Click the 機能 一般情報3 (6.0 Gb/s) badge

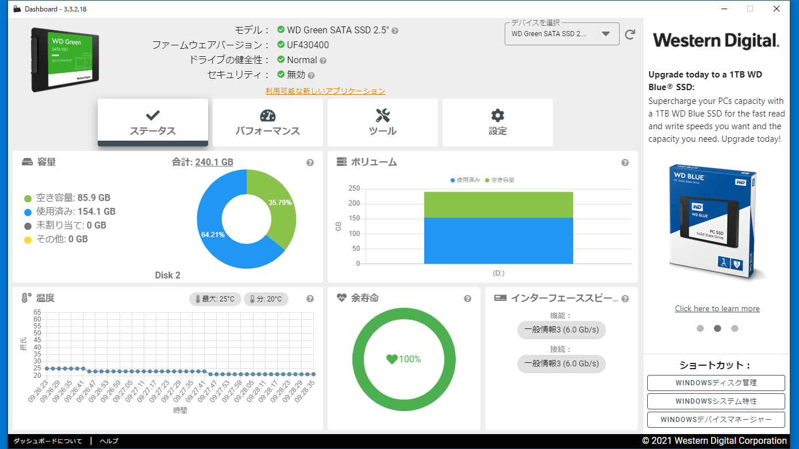[x=562, y=330]
